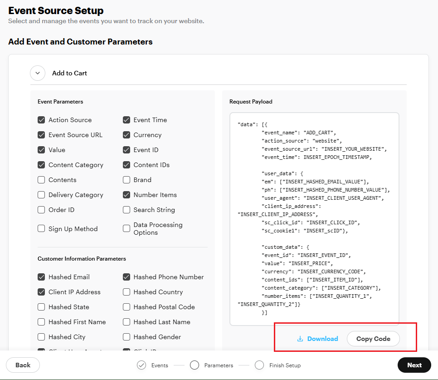The height and width of the screenshot is (380, 438).
Task: Check the Hashed Postal Code checkbox
Action: pyautogui.click(x=127, y=307)
